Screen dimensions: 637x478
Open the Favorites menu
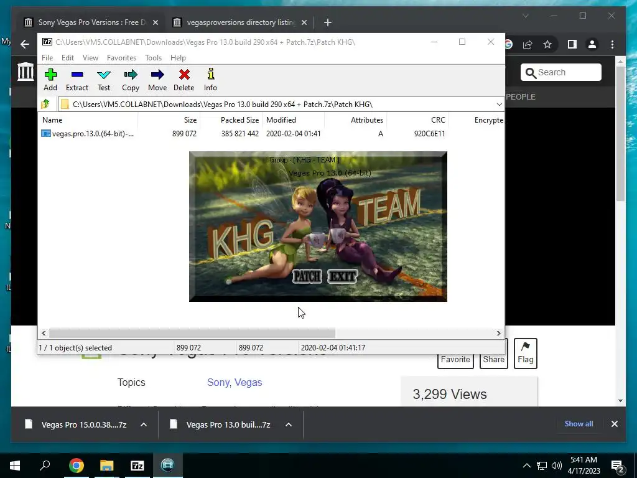(x=121, y=58)
